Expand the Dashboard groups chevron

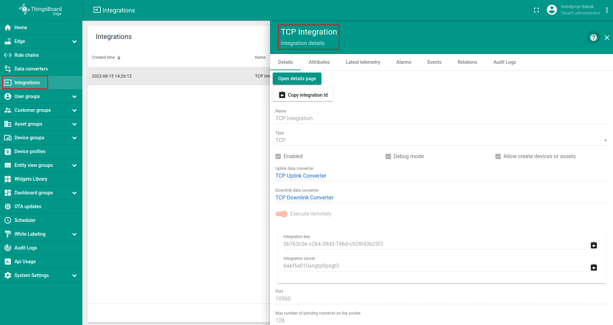75,193
